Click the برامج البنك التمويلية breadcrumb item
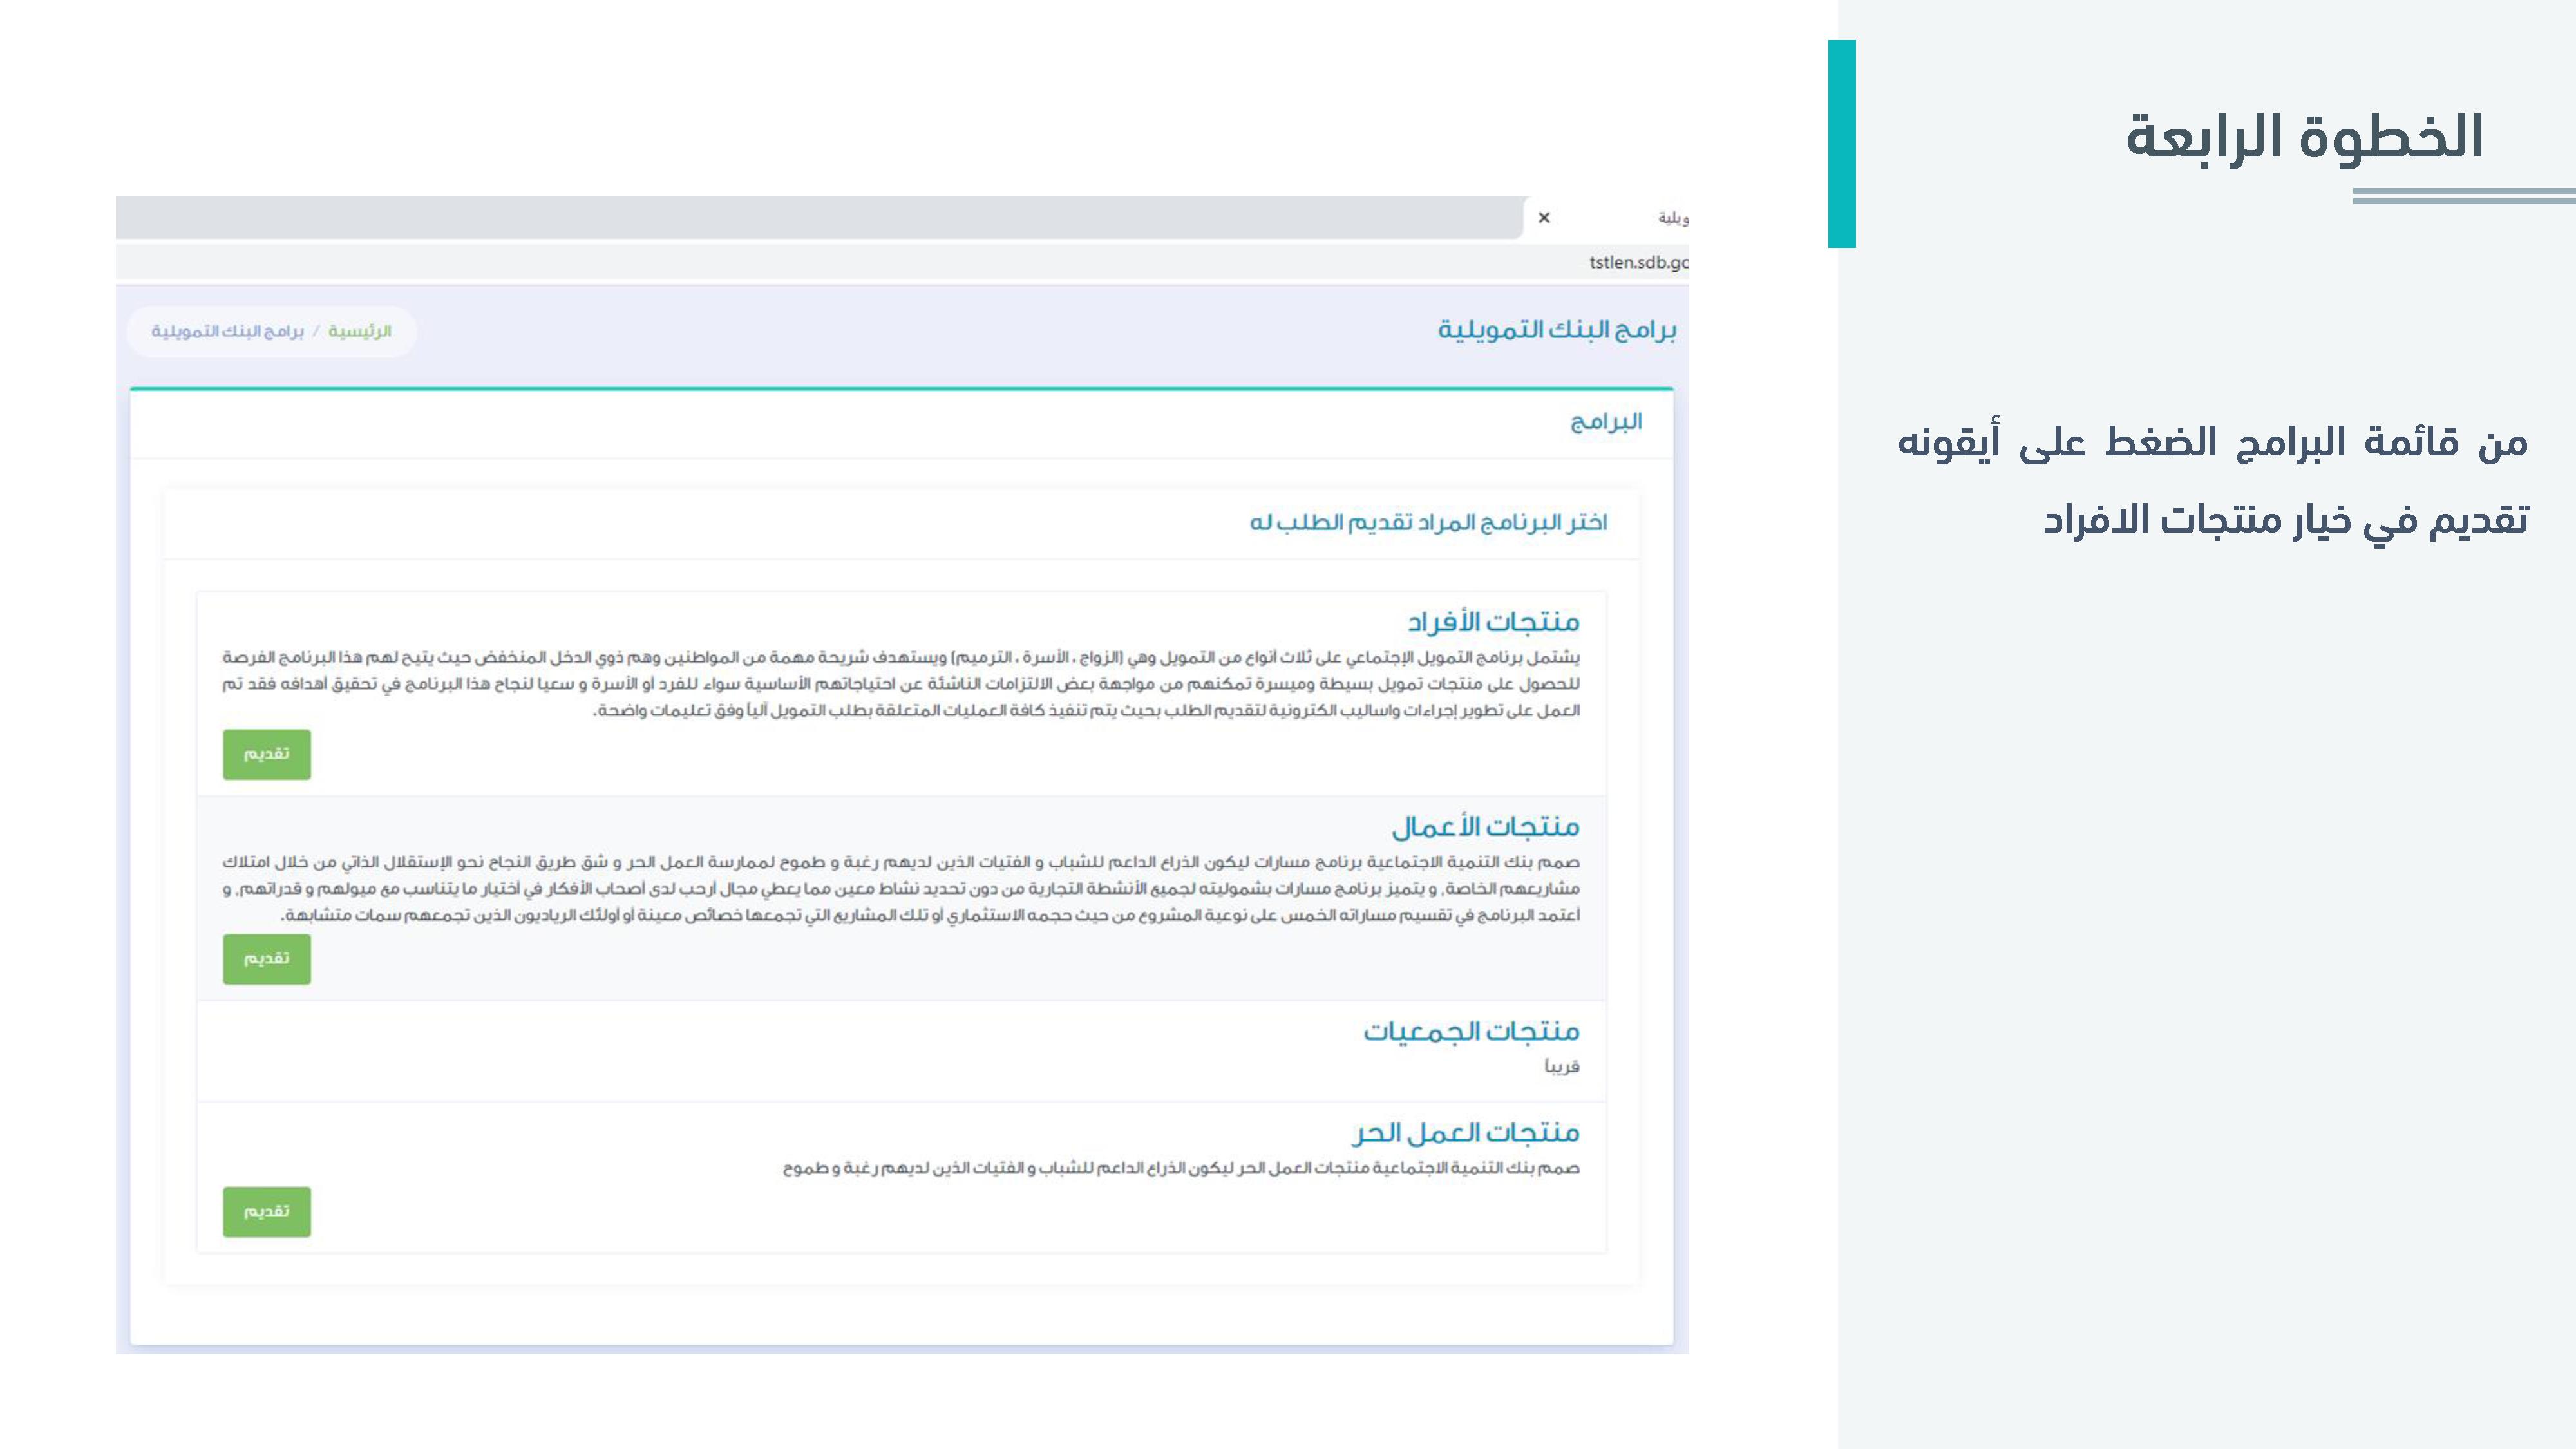The width and height of the screenshot is (2576, 1449). 228,331
